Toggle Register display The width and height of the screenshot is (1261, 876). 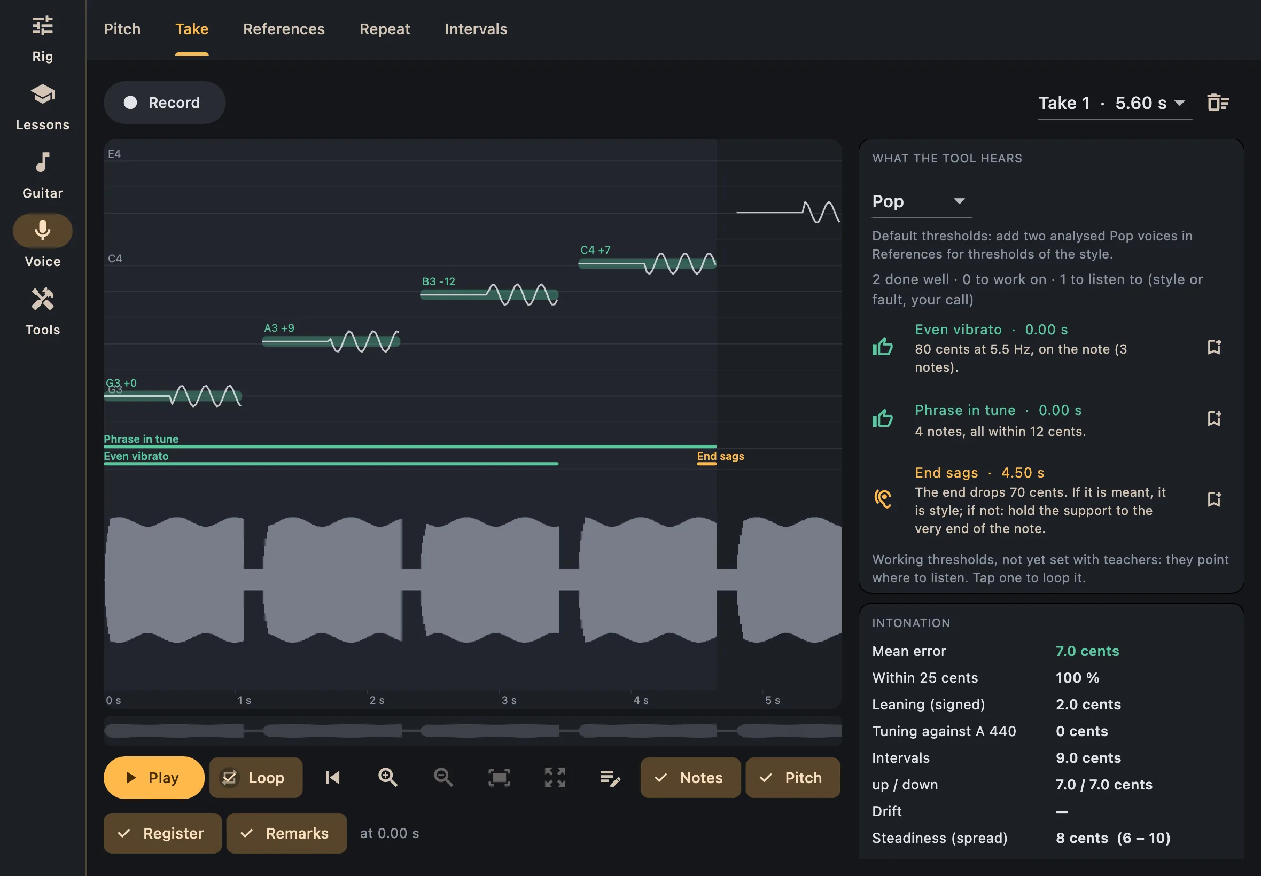(x=162, y=833)
